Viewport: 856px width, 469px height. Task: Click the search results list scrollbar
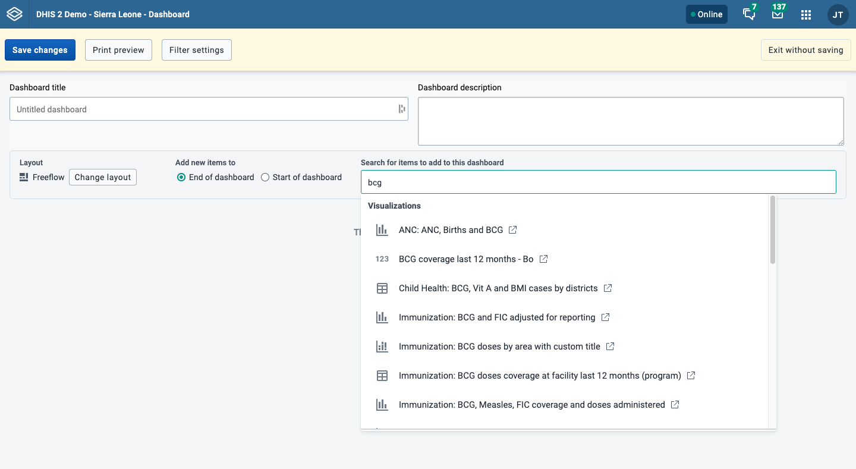click(772, 229)
